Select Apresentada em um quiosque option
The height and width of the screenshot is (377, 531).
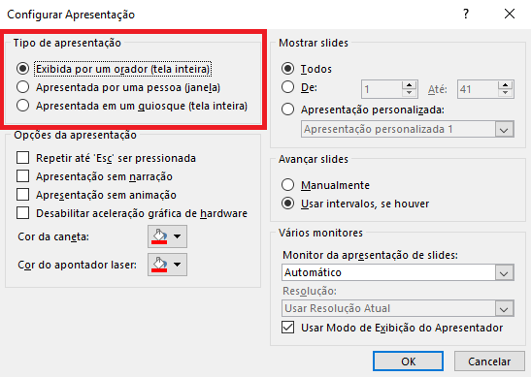click(x=22, y=106)
